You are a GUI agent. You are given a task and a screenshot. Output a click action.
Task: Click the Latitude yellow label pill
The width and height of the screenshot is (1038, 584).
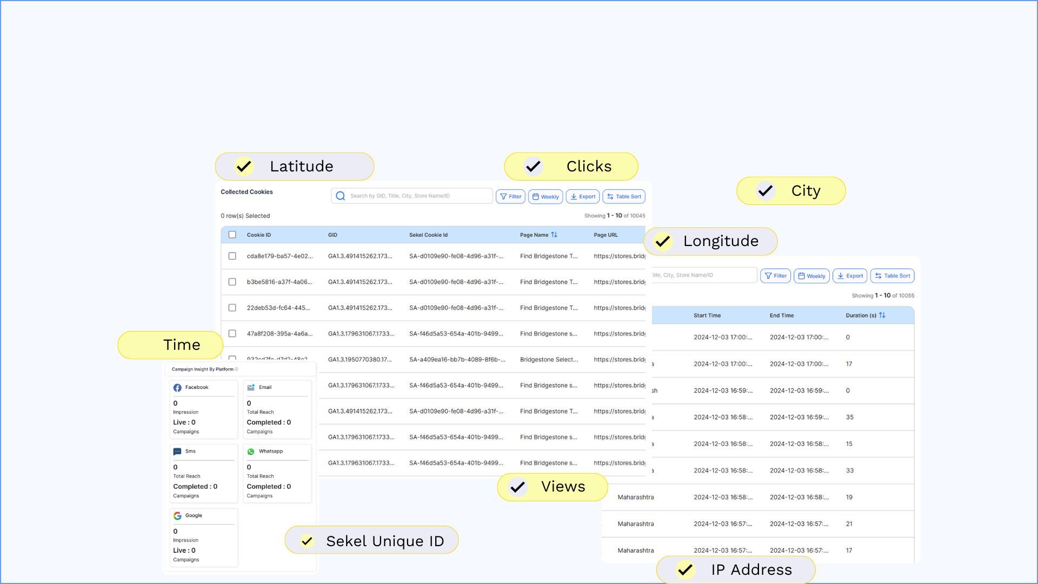(x=295, y=167)
